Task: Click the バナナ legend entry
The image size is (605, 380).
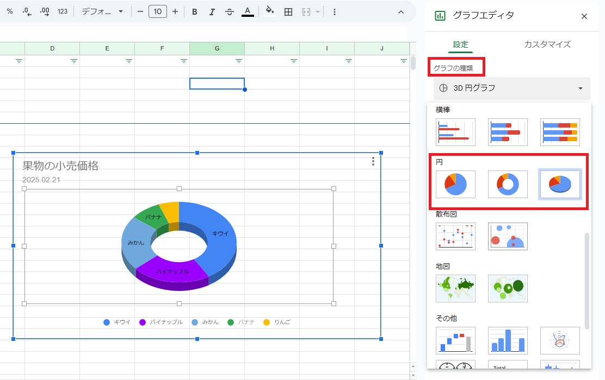Action: coord(241,322)
